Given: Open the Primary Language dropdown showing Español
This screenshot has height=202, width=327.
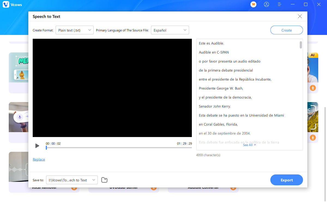Looking at the screenshot, I should 170,30.
